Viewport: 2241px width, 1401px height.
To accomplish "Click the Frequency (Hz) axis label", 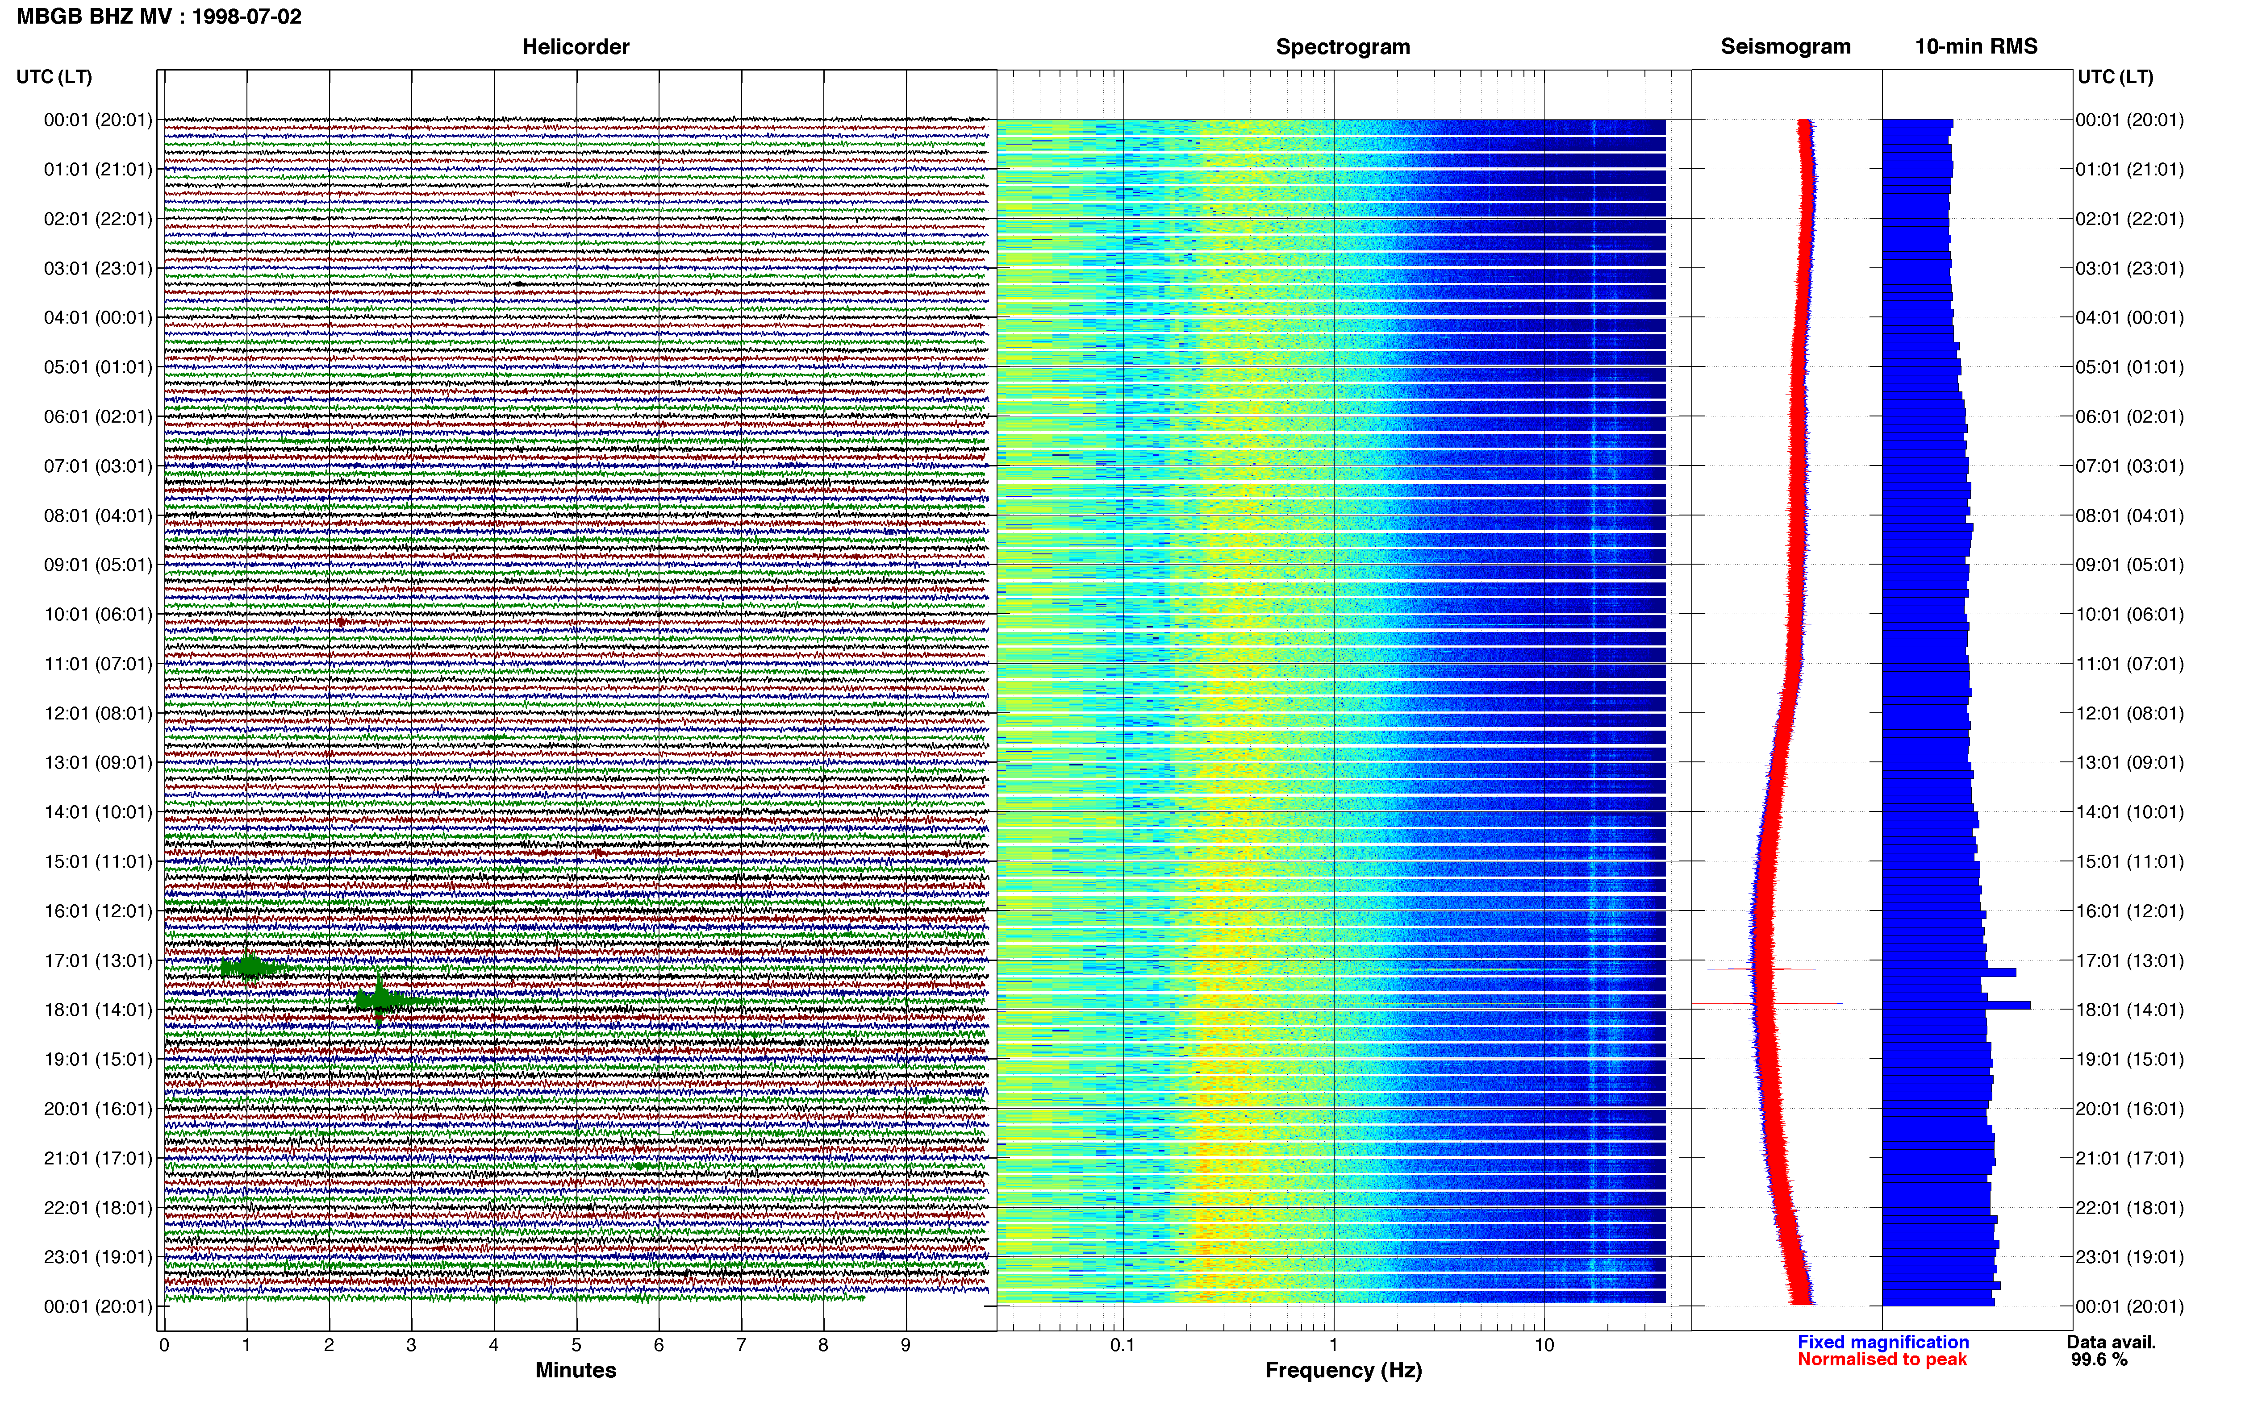I will click(1343, 1370).
